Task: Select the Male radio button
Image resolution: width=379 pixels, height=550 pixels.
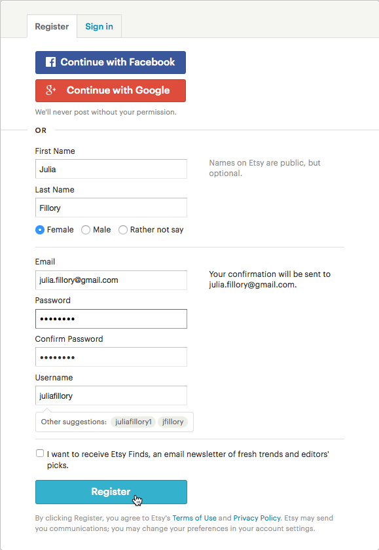Action: pyautogui.click(x=86, y=230)
